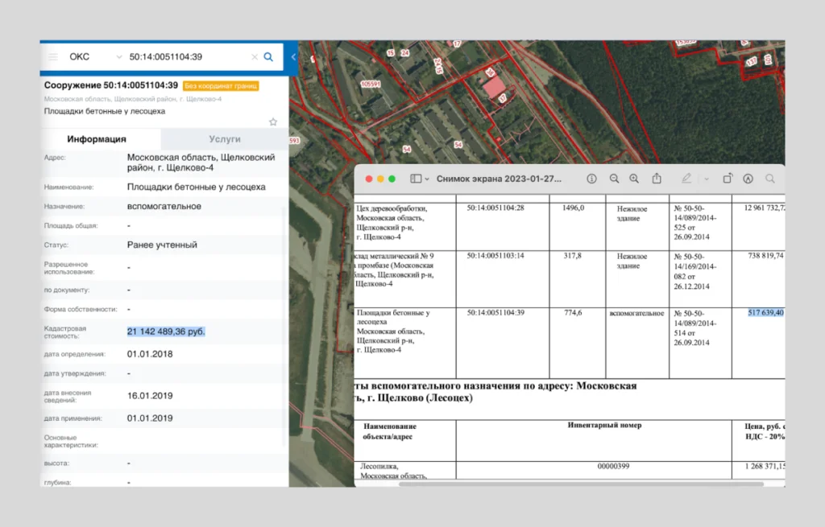Rotate the image in Preview
Viewport: 825px width, 527px height.
pyautogui.click(x=727, y=179)
